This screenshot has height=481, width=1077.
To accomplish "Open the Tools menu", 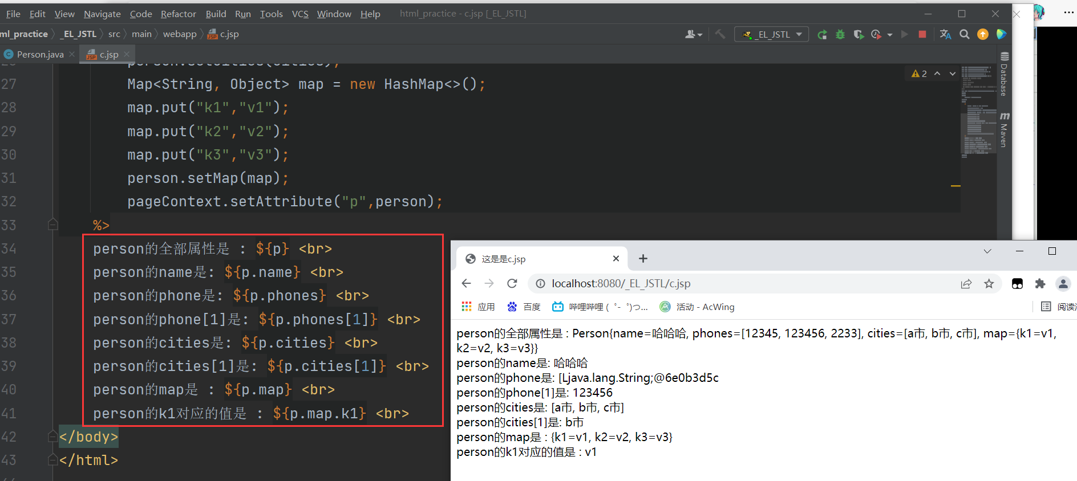I will pos(271,14).
